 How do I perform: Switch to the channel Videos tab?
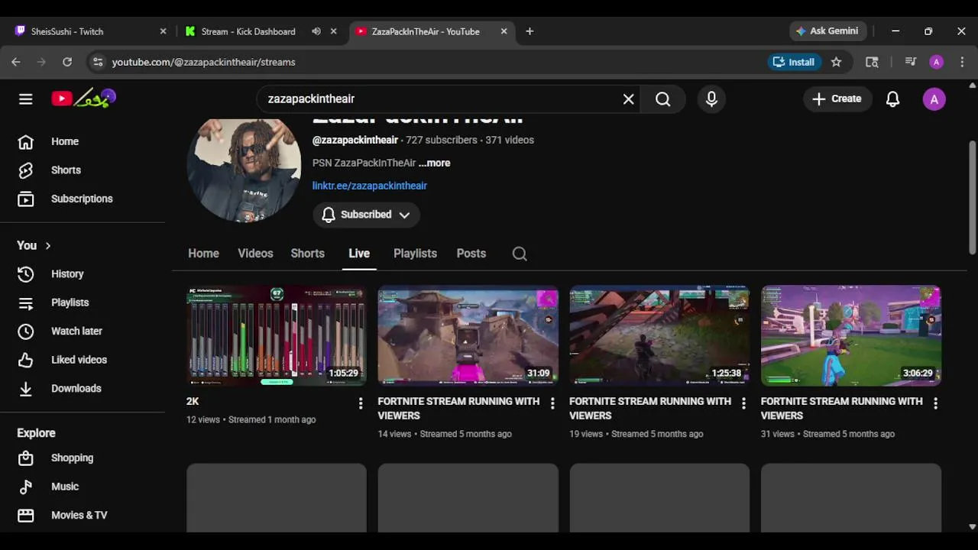(x=255, y=254)
